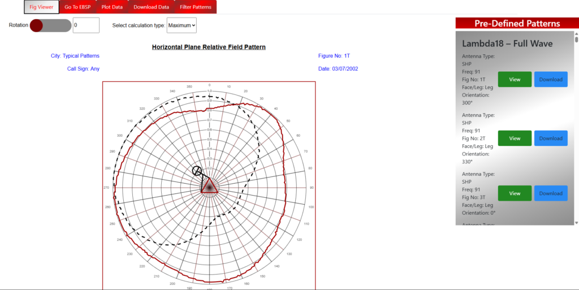Switch to the Fig Viewer tab
This screenshot has height=290, width=579.
point(41,7)
